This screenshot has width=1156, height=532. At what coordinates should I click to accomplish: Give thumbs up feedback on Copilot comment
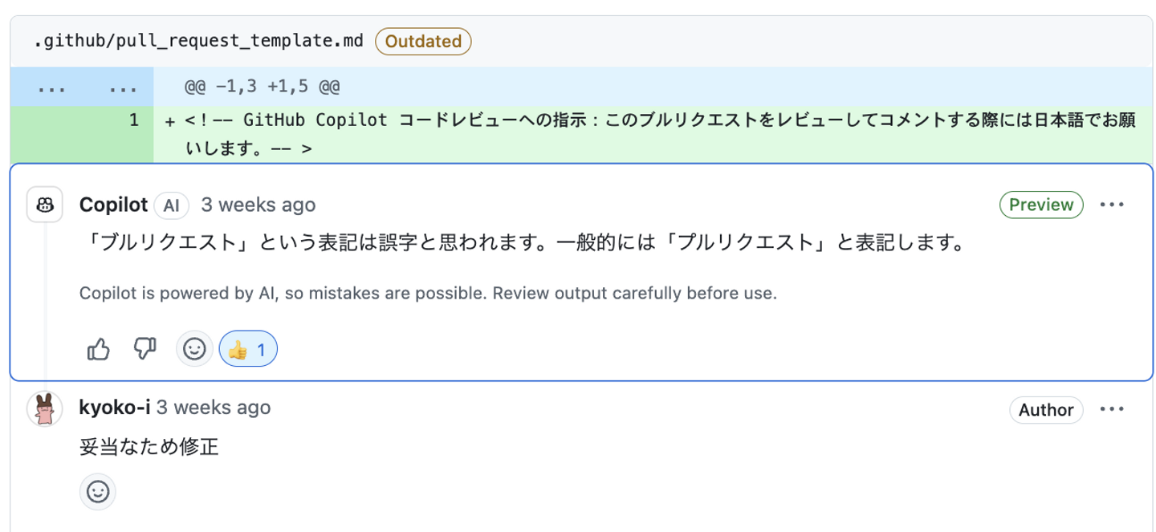pyautogui.click(x=98, y=349)
